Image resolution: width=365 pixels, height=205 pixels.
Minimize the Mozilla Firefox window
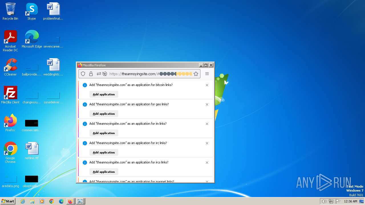pos(201,65)
